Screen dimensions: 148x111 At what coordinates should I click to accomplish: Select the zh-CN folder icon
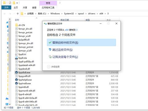16,25
